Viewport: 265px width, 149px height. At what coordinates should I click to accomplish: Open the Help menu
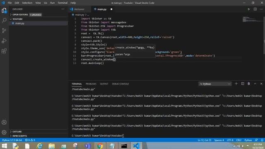point(73,3)
